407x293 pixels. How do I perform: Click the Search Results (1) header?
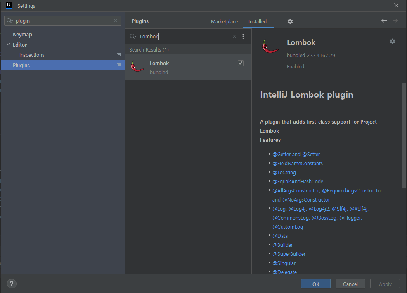149,49
